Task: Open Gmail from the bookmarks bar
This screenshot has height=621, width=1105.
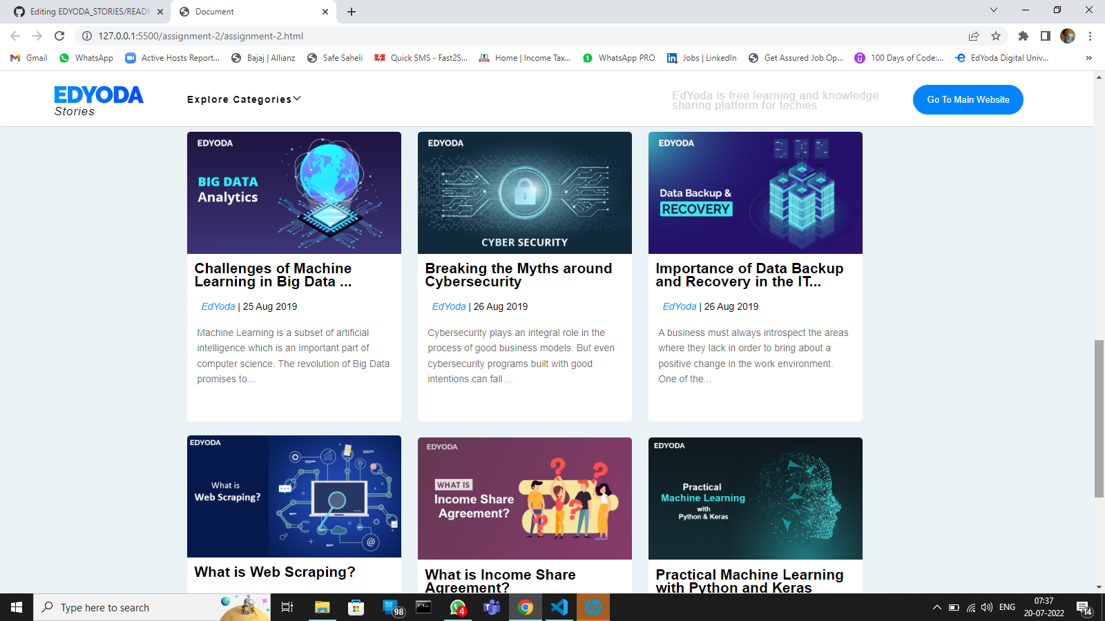Action: (28, 58)
